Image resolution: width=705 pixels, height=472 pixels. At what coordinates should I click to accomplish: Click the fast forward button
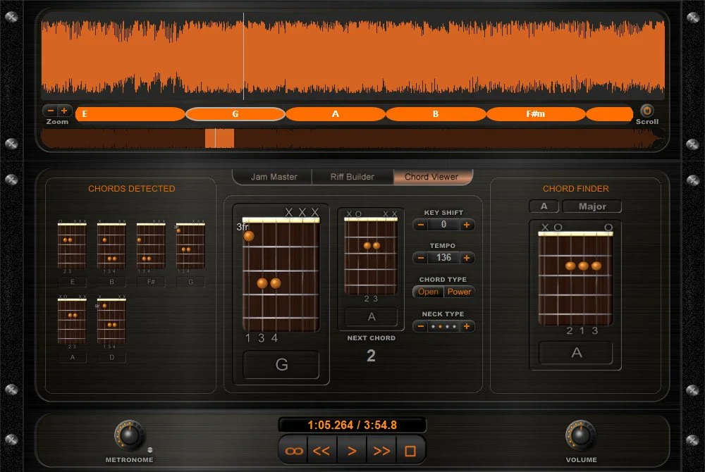point(381,451)
